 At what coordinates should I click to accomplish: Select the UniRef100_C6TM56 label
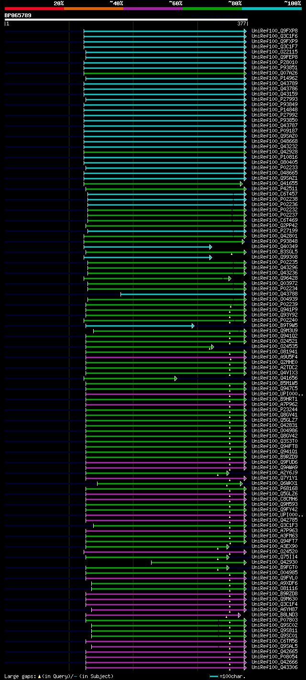274,641
